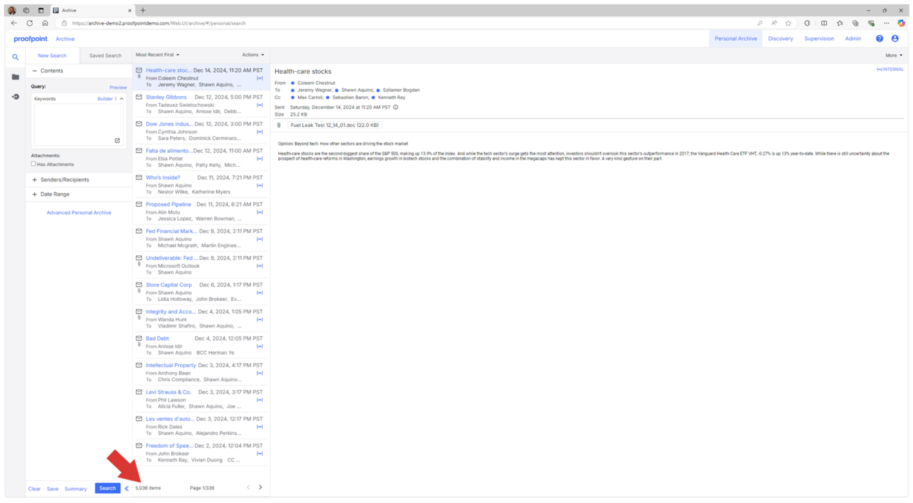
Task: Open the user account profile icon
Action: pyautogui.click(x=895, y=39)
